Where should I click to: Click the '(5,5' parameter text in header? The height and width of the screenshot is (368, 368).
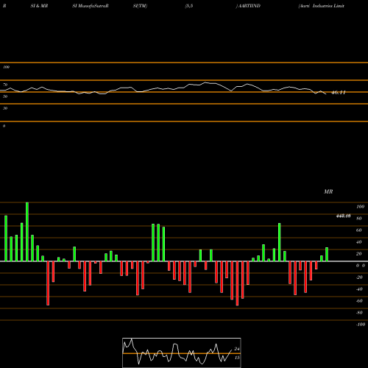[x=189, y=6]
